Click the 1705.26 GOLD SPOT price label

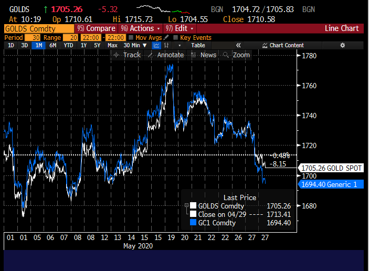click(331, 168)
